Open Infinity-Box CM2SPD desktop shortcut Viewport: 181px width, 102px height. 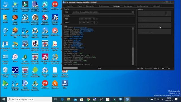25,33
